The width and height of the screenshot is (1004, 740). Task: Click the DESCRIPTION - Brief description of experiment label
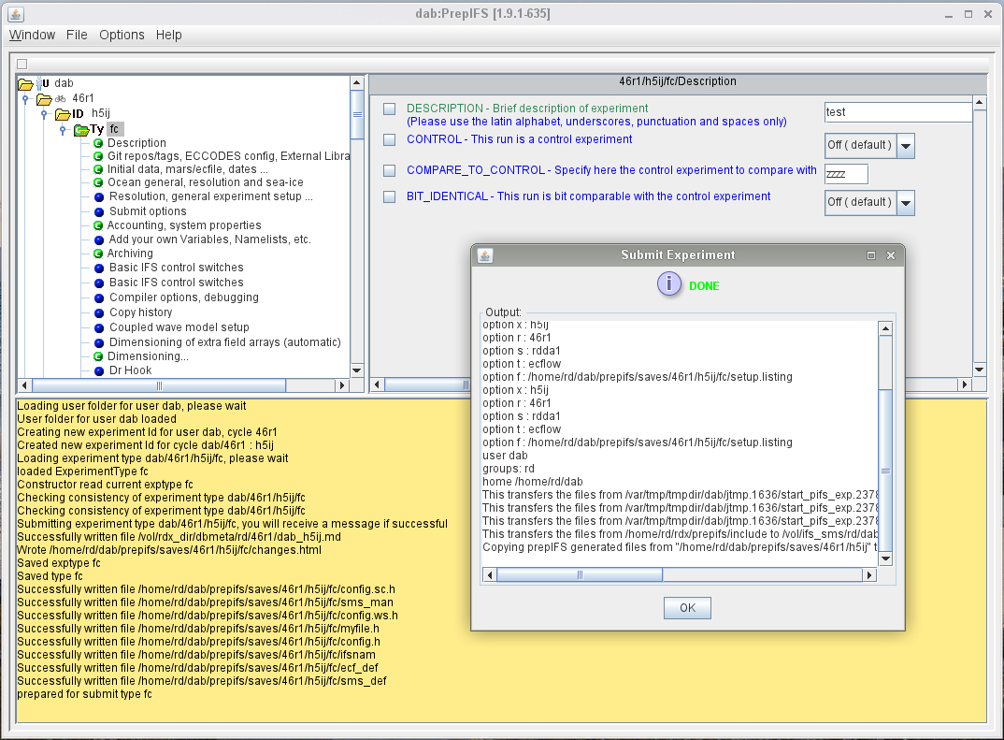(x=527, y=109)
